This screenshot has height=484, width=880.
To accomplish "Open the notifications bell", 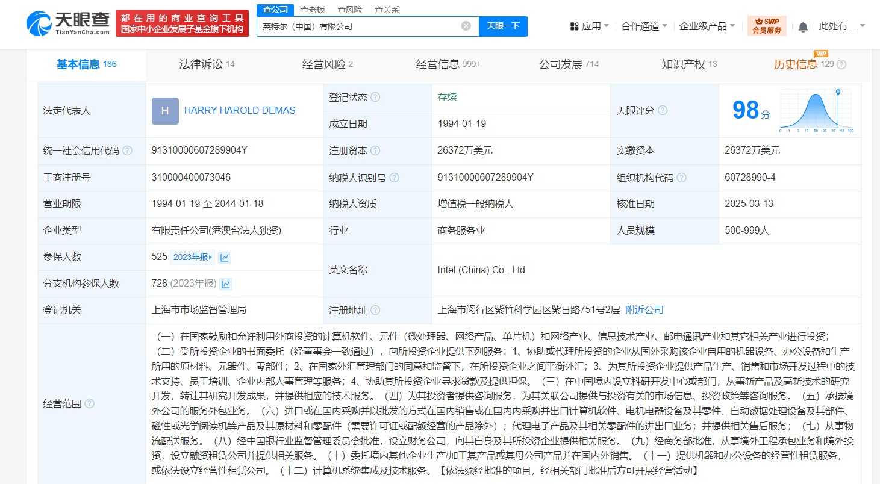I will click(803, 26).
